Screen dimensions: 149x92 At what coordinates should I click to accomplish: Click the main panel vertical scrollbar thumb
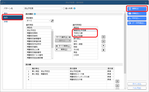point(125,43)
